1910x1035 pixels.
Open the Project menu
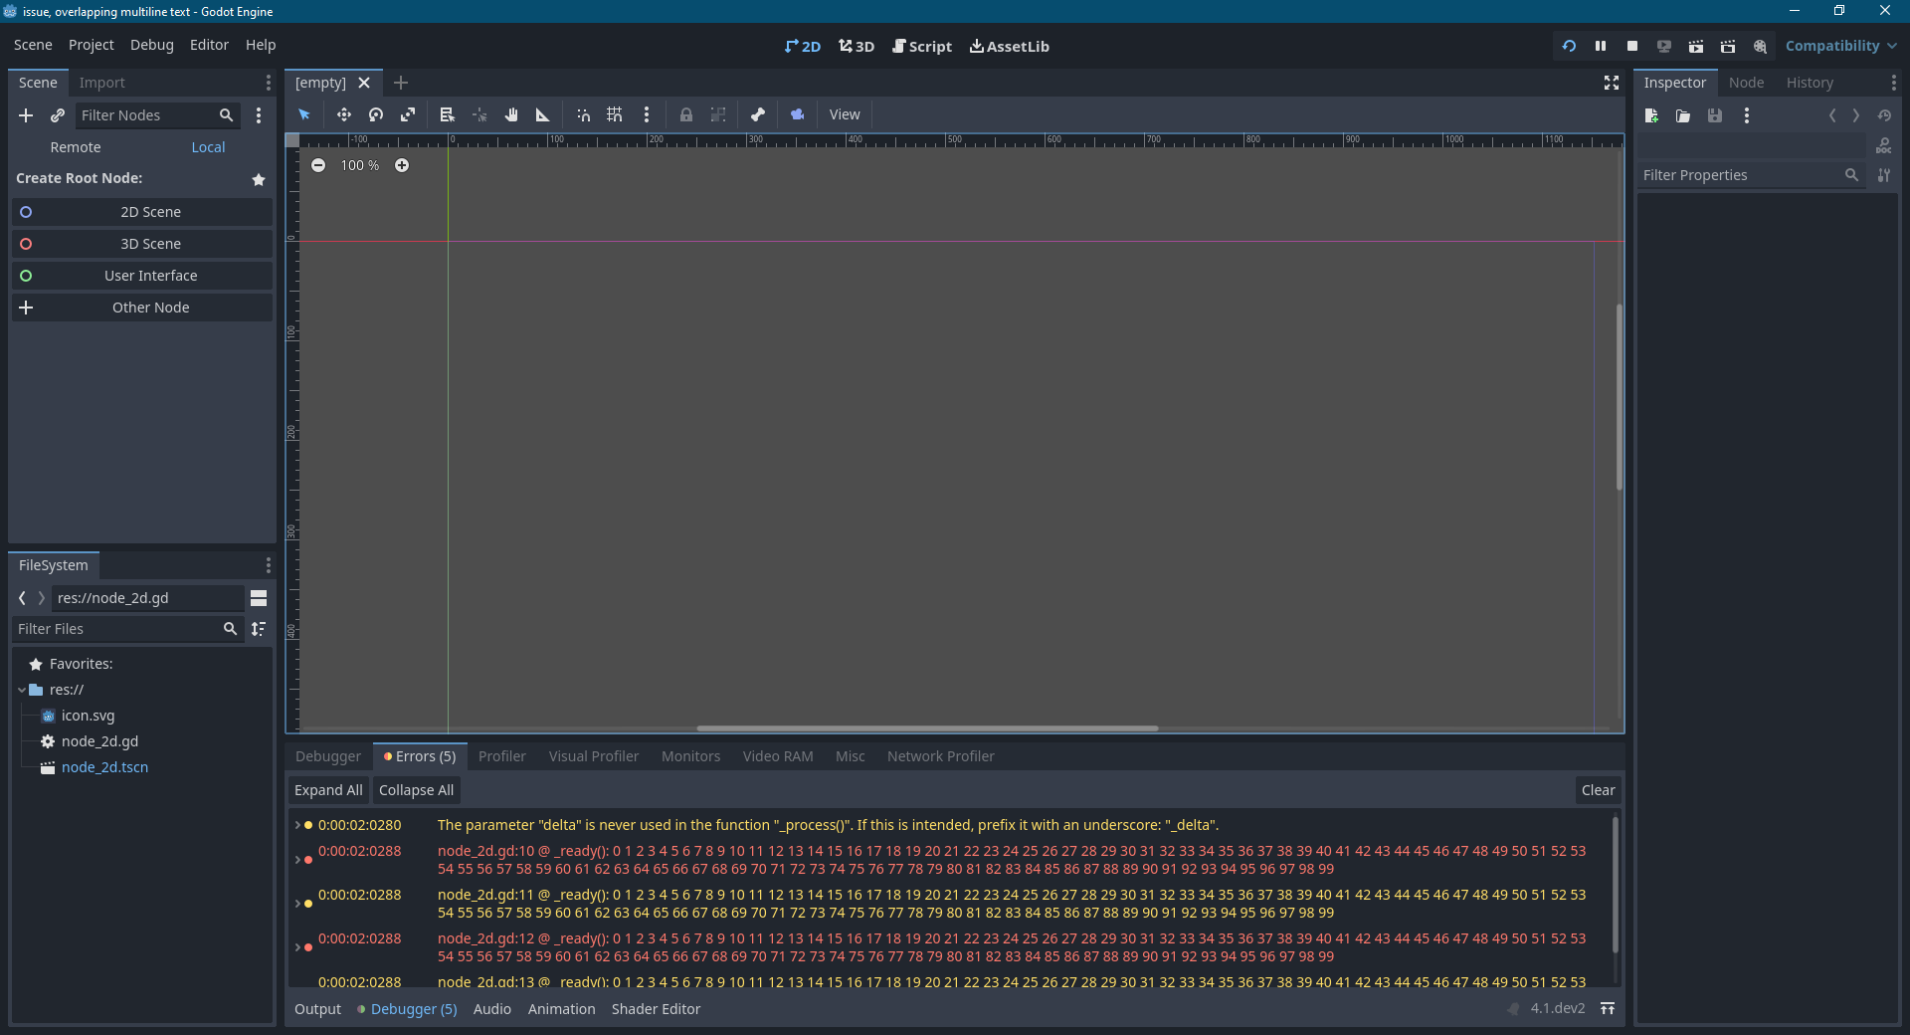click(91, 45)
